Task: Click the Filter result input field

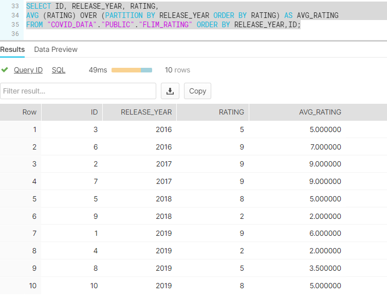Action: coord(78,91)
